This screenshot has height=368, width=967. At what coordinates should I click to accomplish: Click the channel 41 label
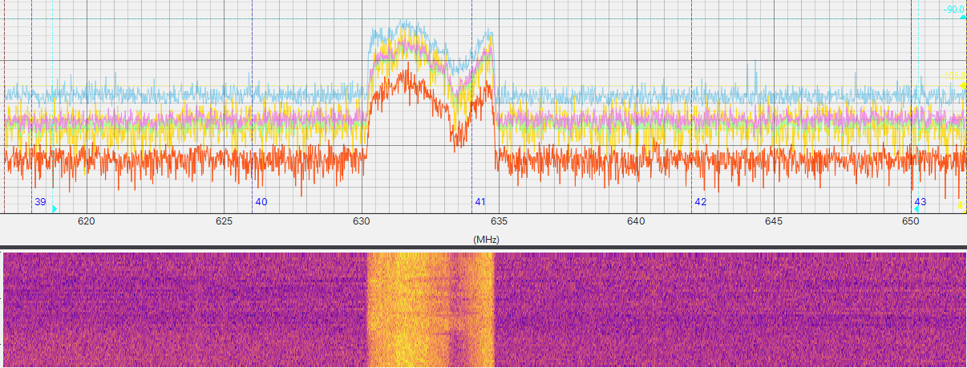[x=480, y=202]
